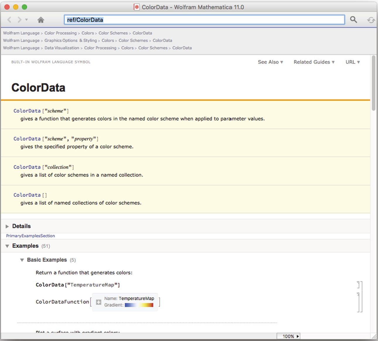Collapse the Examples section
This screenshot has width=378, height=341.
click(7, 246)
